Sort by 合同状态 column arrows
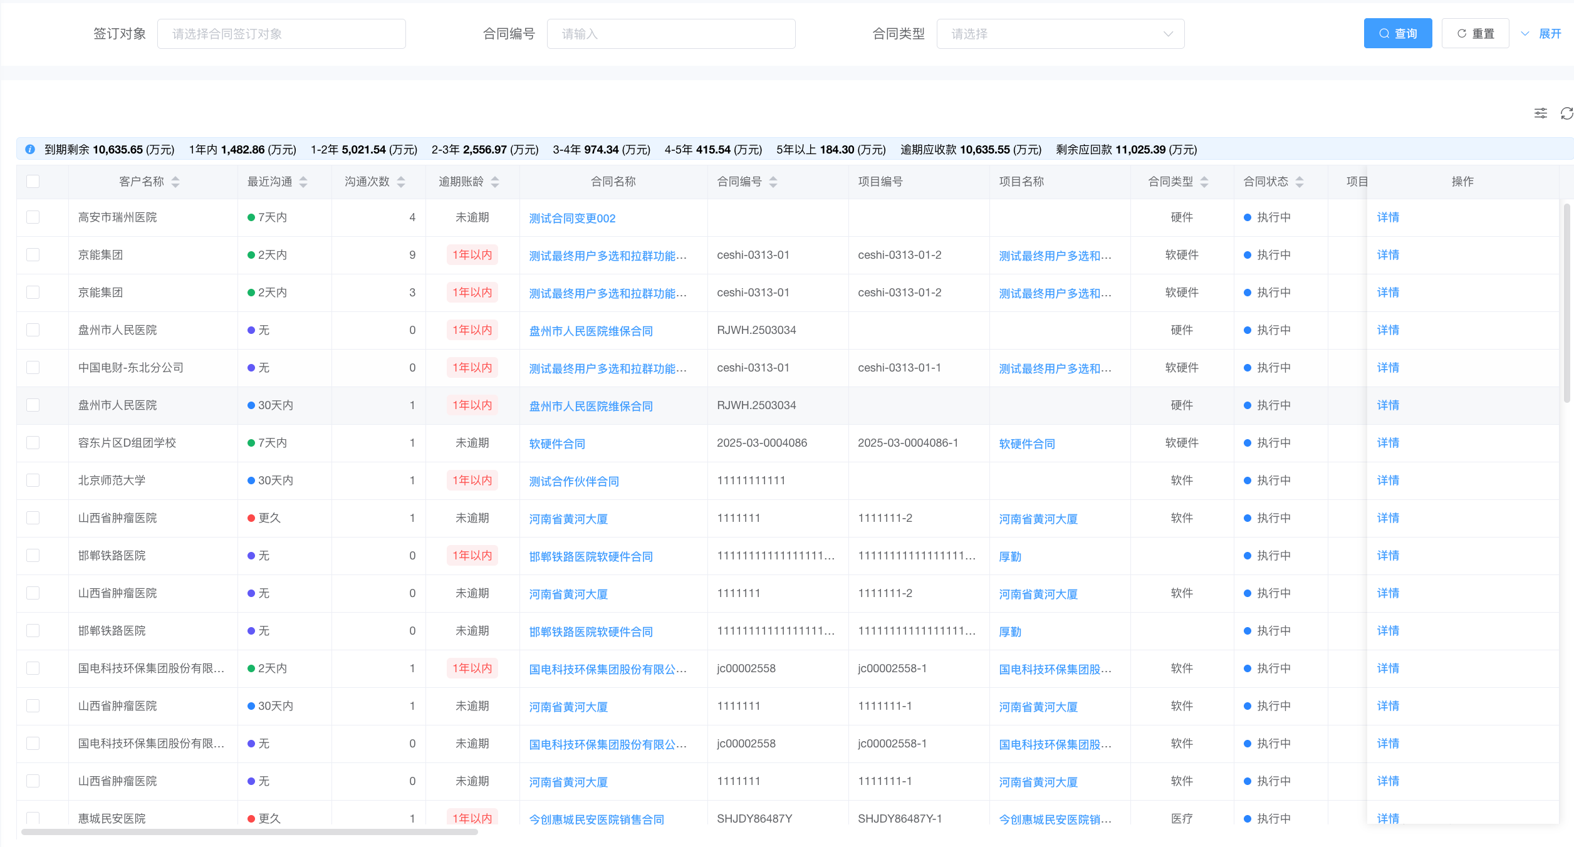Image resolution: width=1574 pixels, height=847 pixels. [x=1300, y=182]
